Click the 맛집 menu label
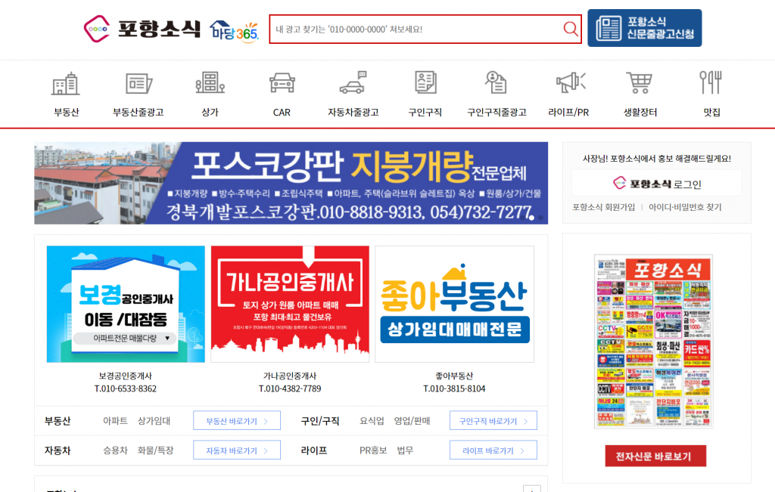The width and height of the screenshot is (775, 492). point(711,112)
